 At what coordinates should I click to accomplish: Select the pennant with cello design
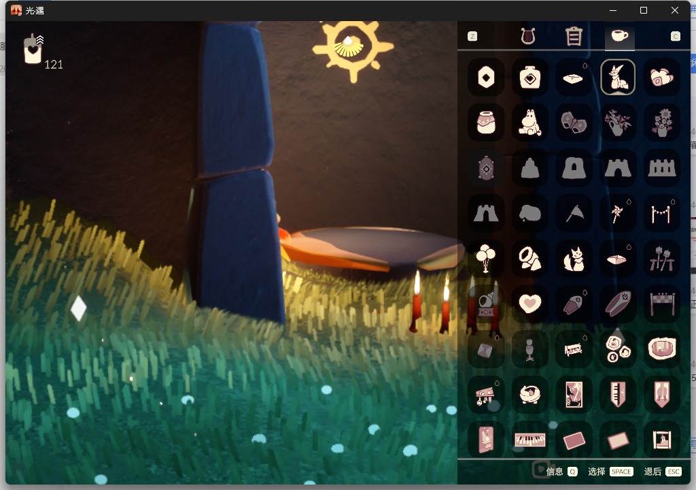pos(662,395)
